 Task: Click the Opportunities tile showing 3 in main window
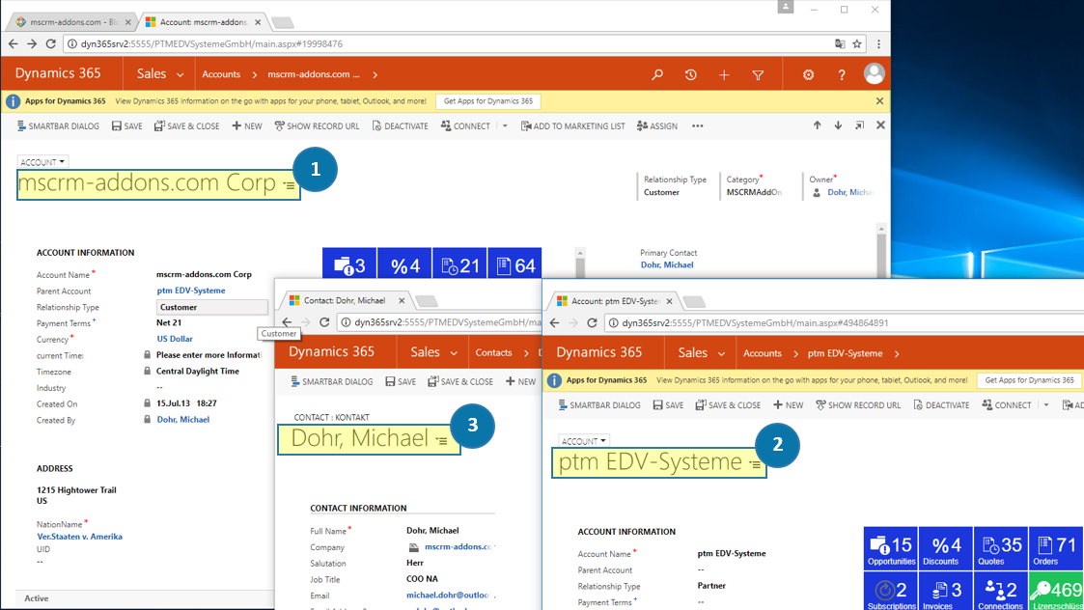pos(349,265)
